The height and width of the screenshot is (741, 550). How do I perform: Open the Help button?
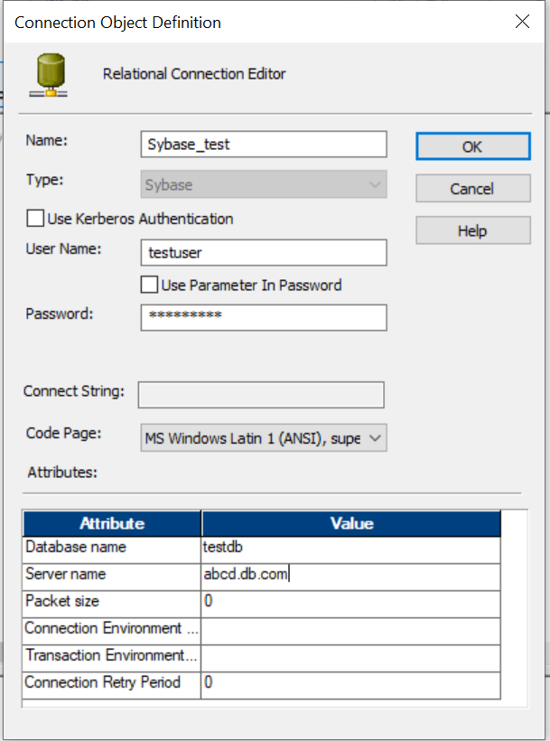473,230
